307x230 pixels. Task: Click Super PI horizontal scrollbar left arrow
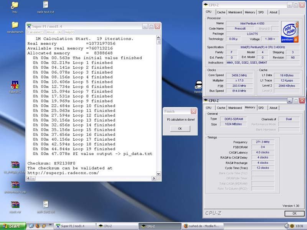tap(28, 178)
